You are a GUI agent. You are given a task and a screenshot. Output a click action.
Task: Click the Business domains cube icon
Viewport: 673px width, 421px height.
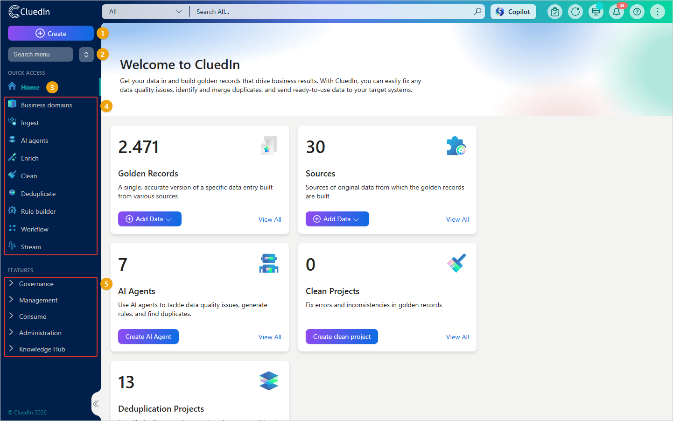[12, 104]
